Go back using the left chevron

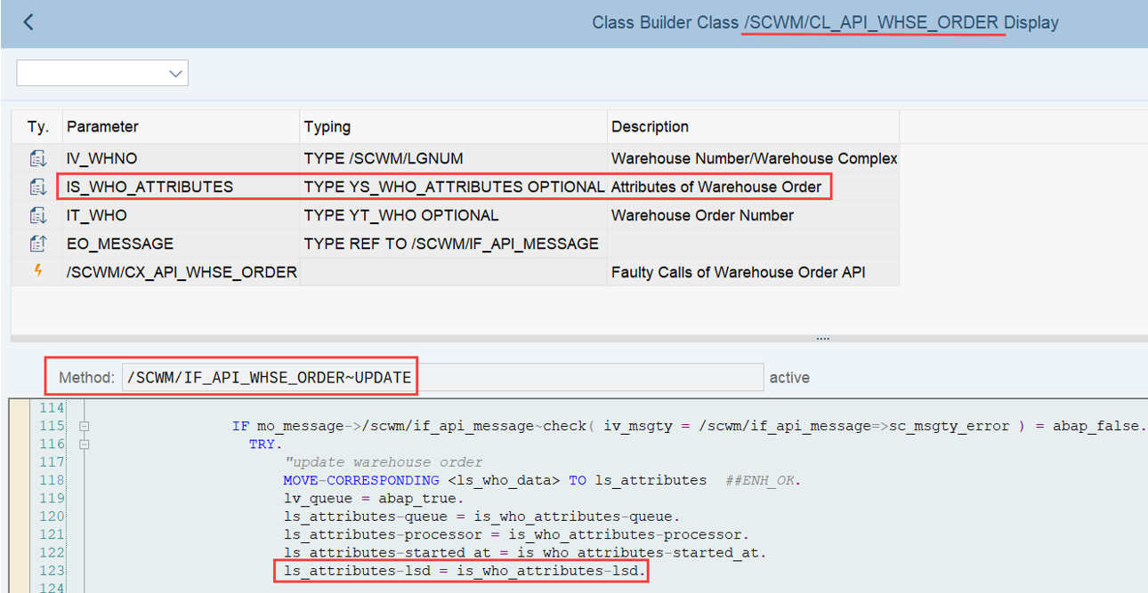pos(28,22)
